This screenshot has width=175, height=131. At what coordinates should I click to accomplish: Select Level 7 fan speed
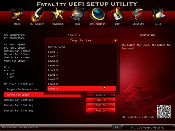point(81,79)
